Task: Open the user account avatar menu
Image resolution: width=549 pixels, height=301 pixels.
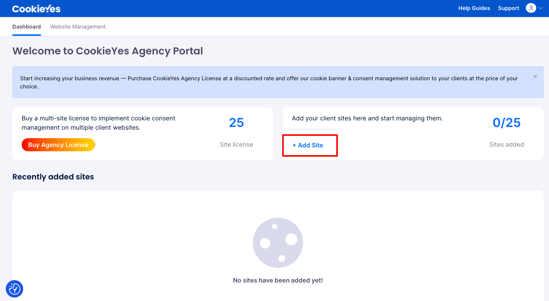Action: tap(531, 8)
